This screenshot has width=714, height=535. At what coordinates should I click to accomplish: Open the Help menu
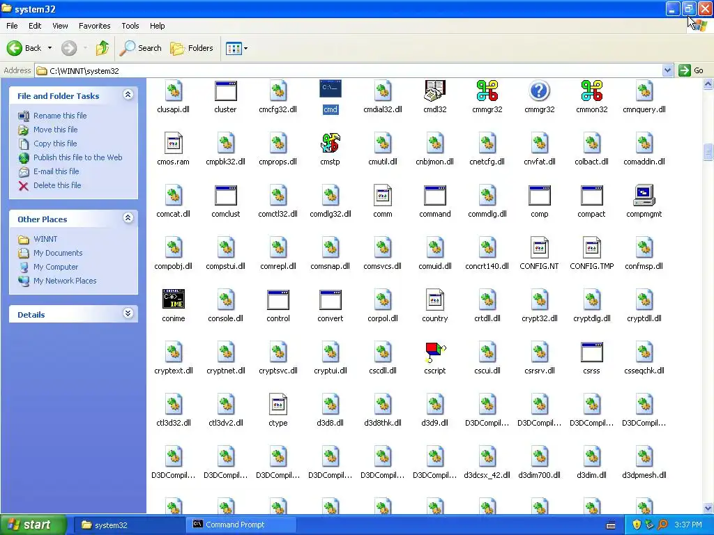(158, 26)
